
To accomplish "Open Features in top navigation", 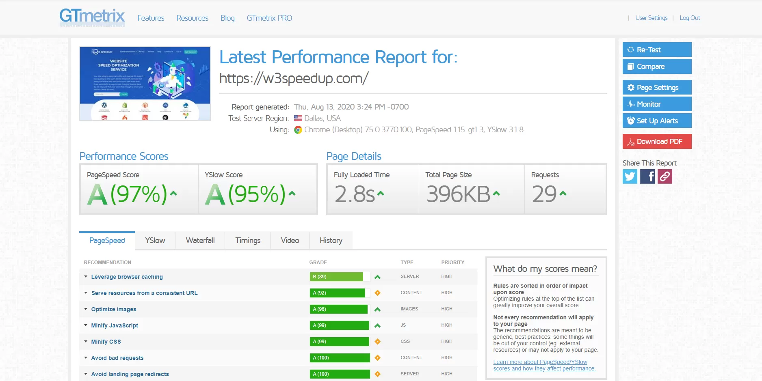I will pos(151,18).
